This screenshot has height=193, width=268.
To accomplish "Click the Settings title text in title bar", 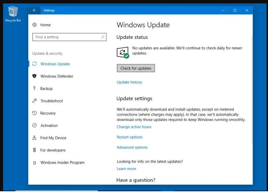I will click(x=49, y=10).
